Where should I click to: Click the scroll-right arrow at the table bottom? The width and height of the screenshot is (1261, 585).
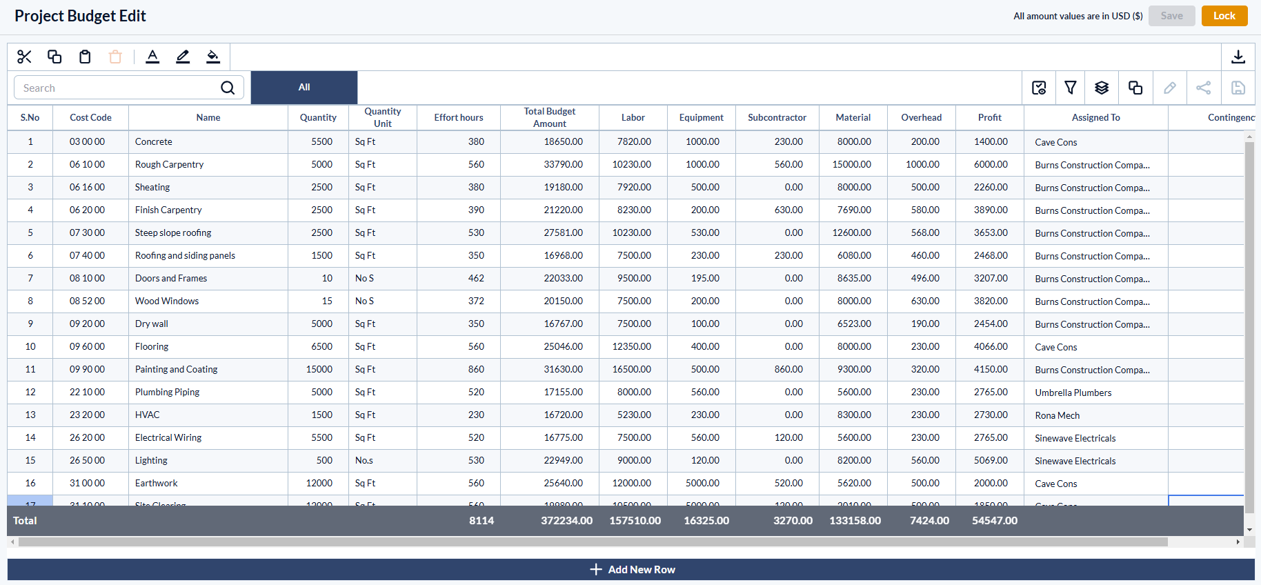pyautogui.click(x=1238, y=542)
